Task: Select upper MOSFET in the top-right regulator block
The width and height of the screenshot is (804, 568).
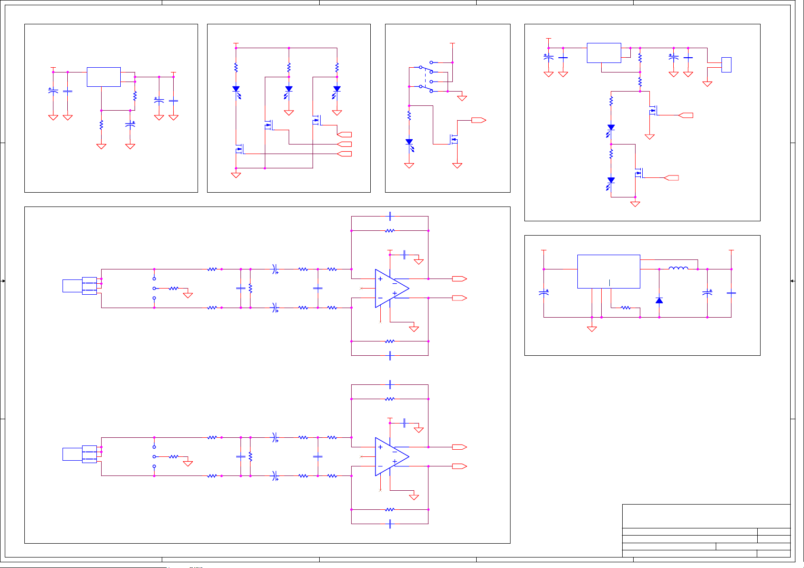Action: (x=653, y=111)
